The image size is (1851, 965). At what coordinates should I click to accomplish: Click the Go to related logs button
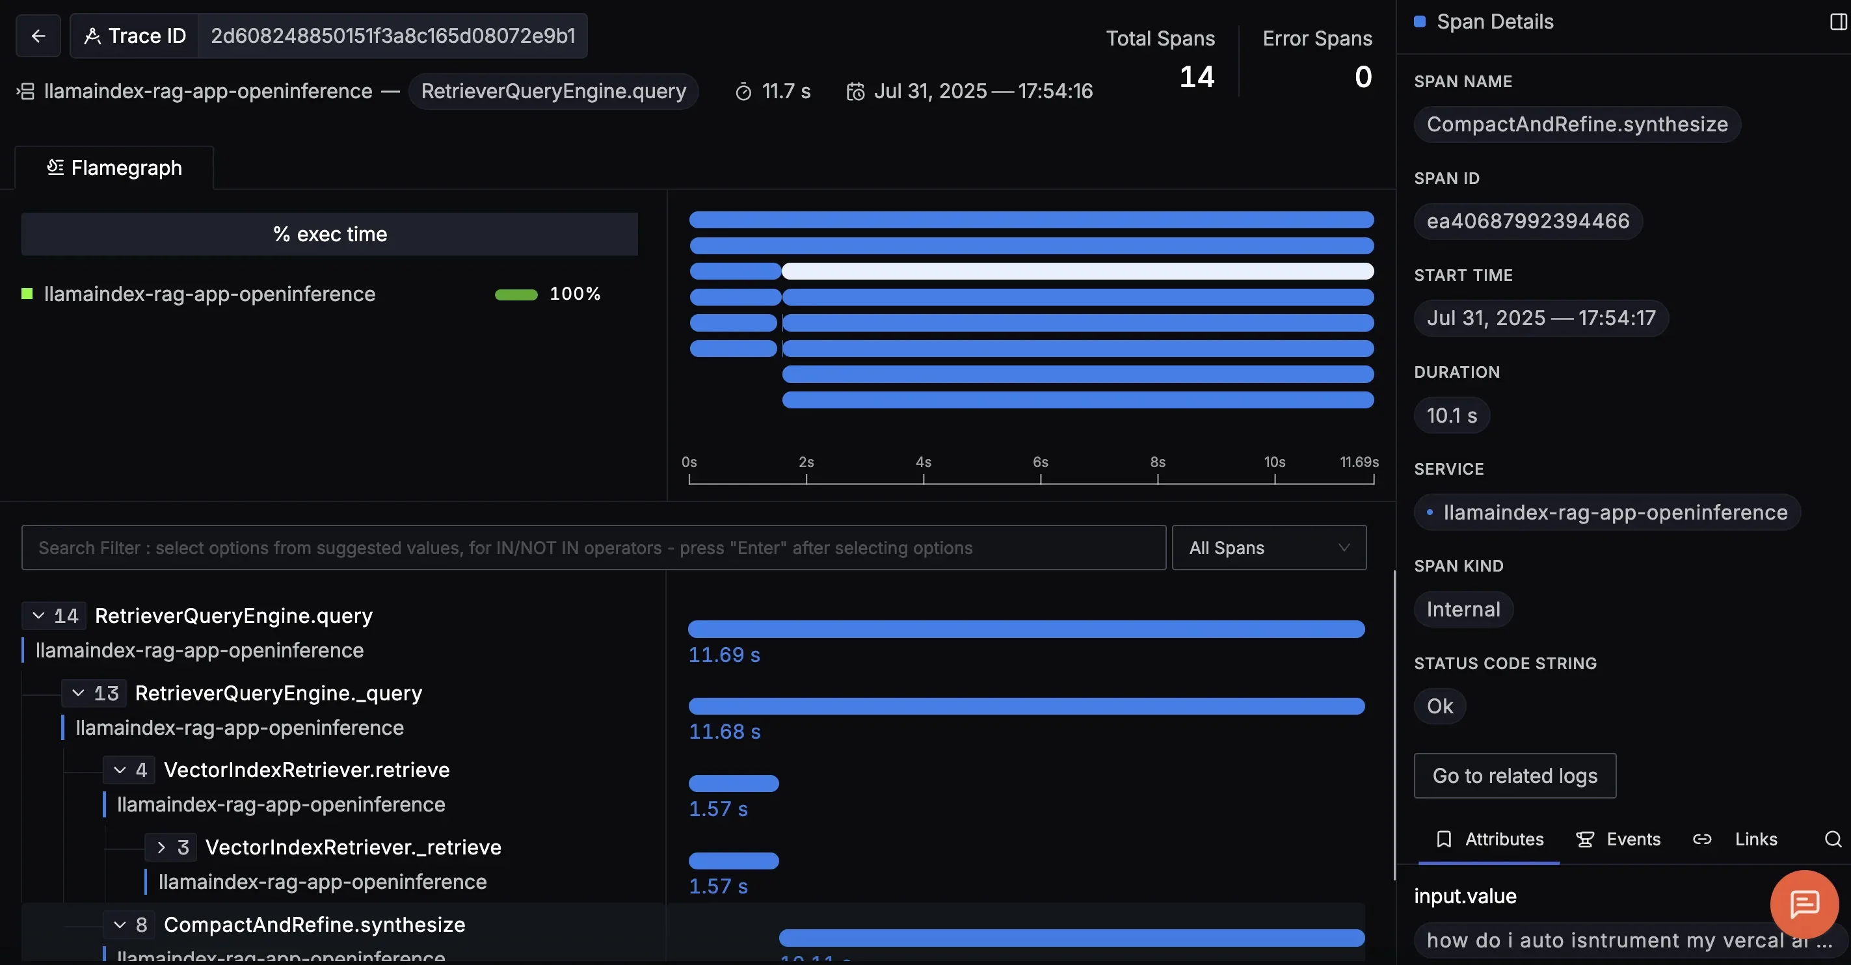click(x=1515, y=776)
